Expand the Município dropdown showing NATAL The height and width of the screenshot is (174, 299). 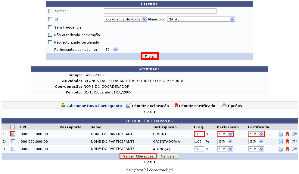(x=201, y=19)
